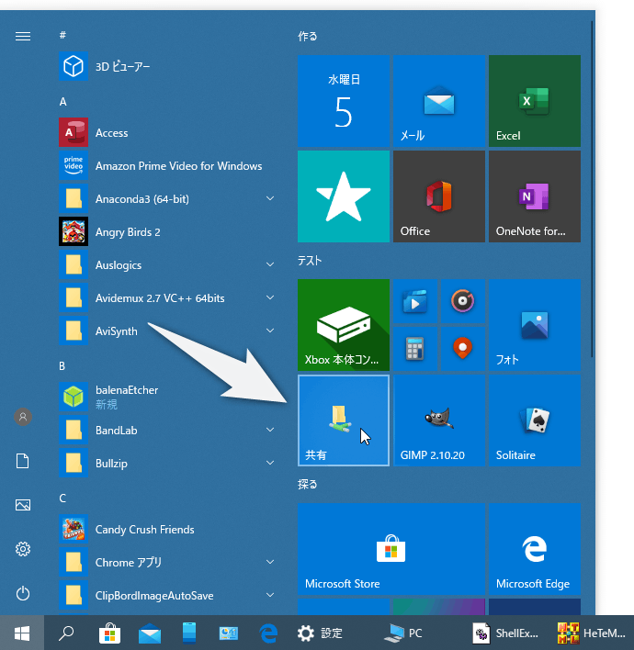This screenshot has width=634, height=650.
Task: Click the Power button in Start sidebar
Action: [23, 593]
